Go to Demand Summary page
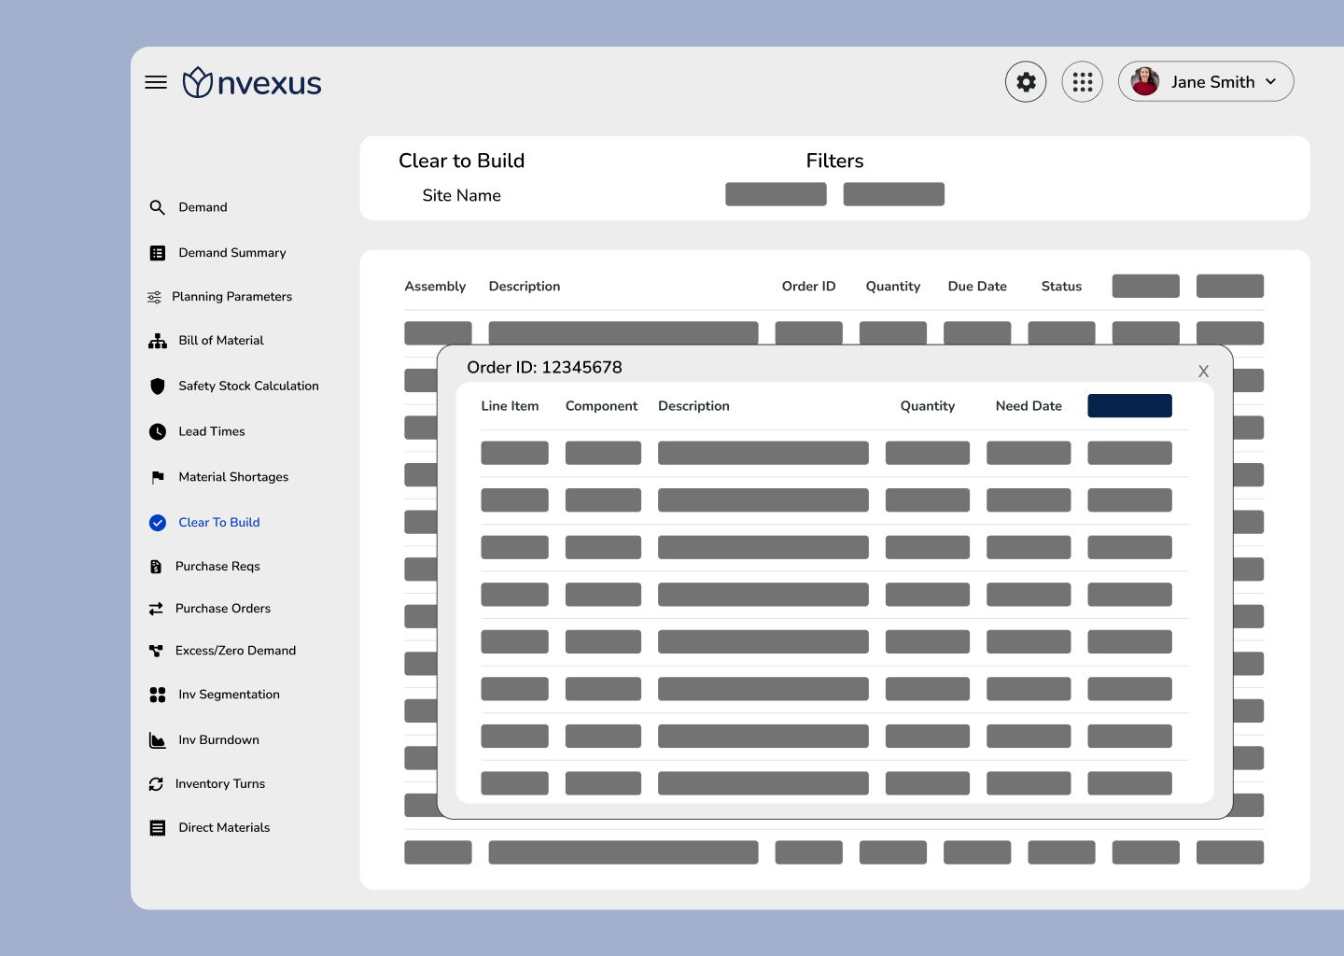The height and width of the screenshot is (956, 1344). coord(232,253)
